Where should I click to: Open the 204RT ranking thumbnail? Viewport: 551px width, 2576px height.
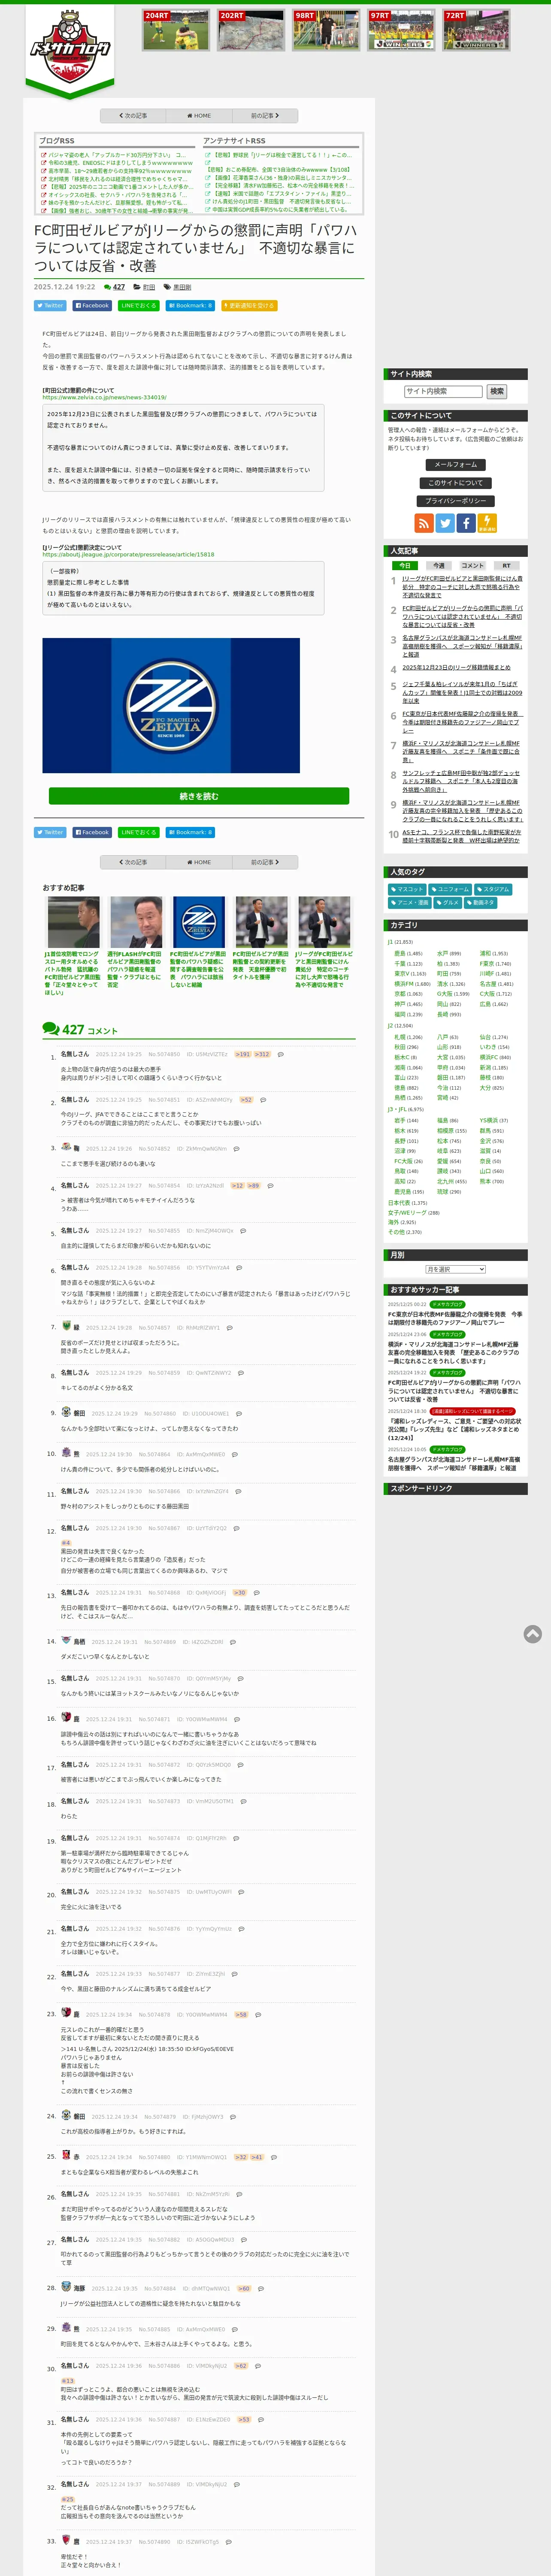(x=176, y=30)
